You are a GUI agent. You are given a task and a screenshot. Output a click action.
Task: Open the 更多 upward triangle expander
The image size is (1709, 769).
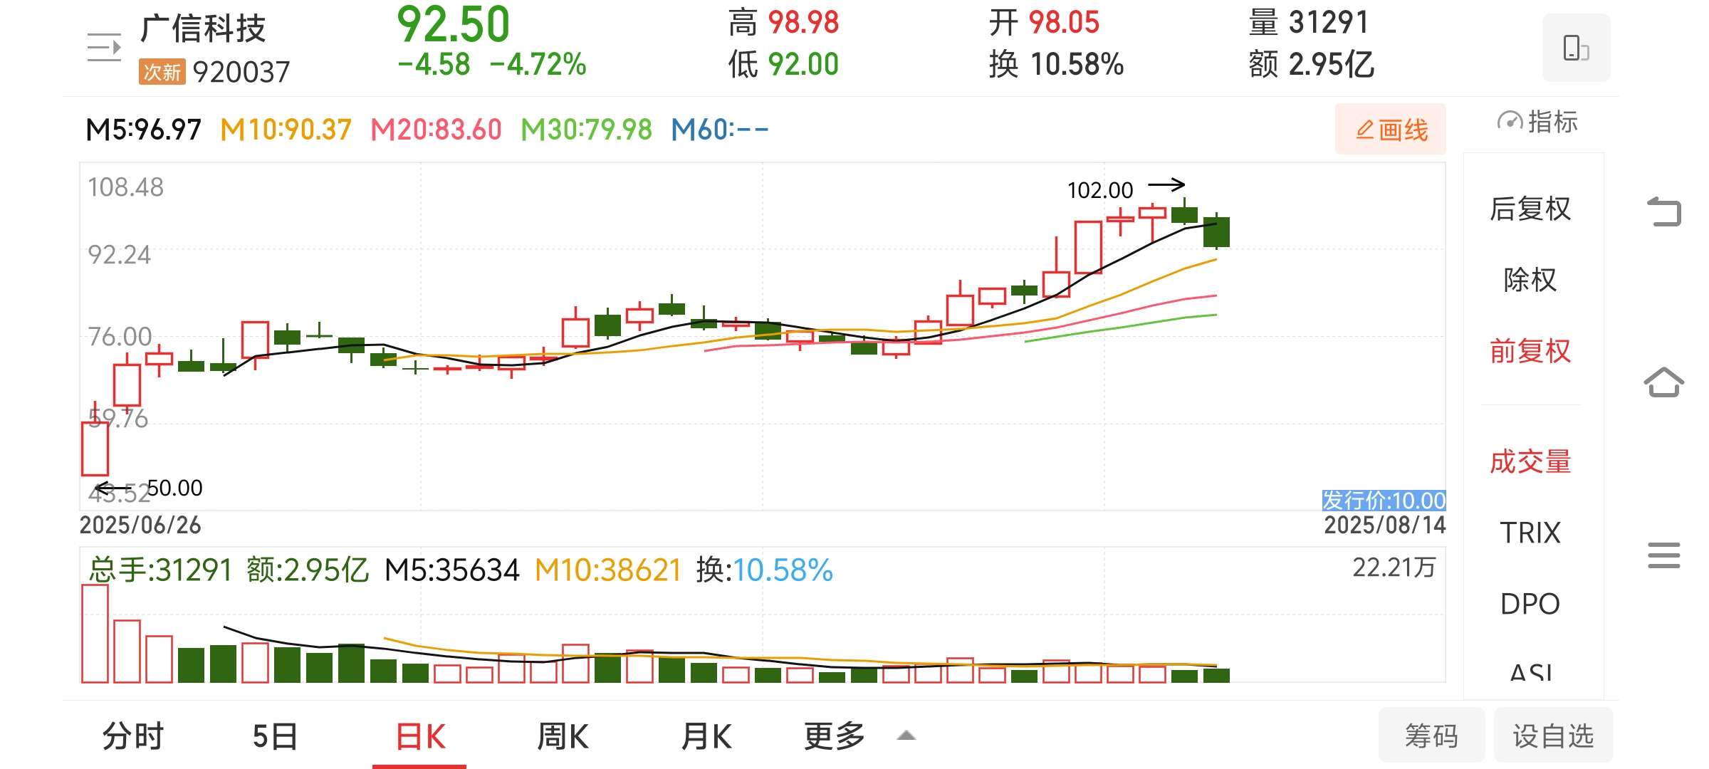coord(906,736)
